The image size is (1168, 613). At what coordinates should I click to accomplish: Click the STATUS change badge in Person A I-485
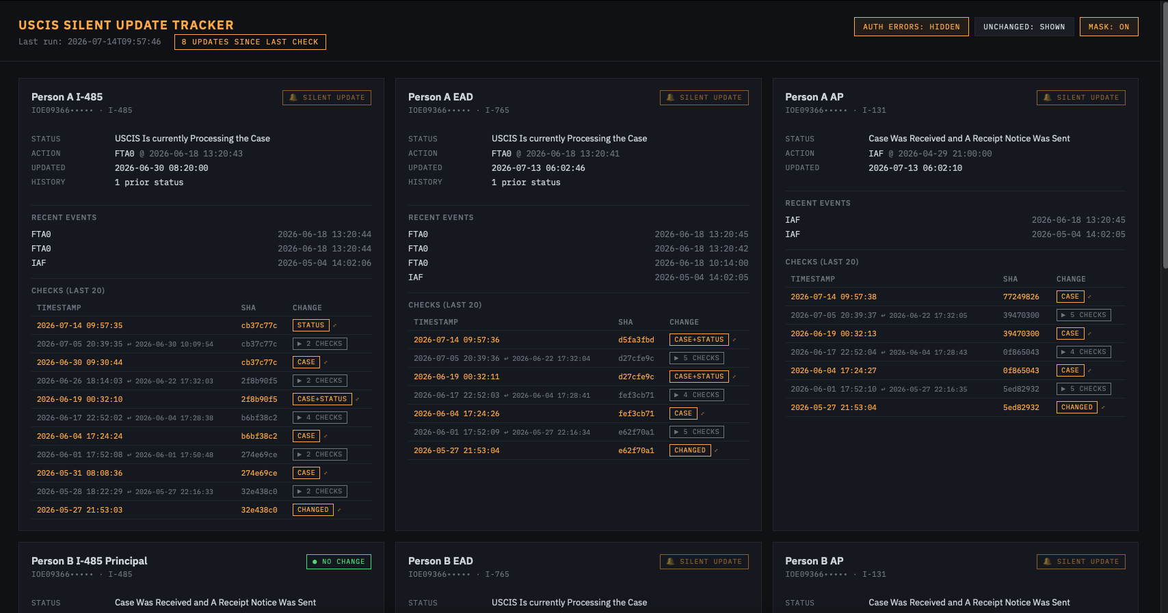pos(310,325)
